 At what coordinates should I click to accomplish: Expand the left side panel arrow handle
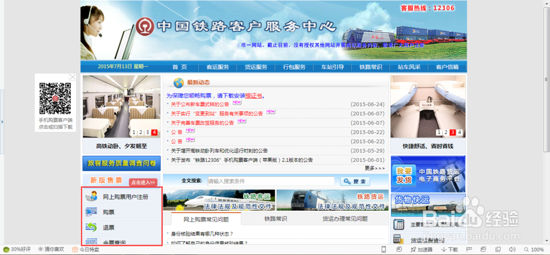point(2,122)
